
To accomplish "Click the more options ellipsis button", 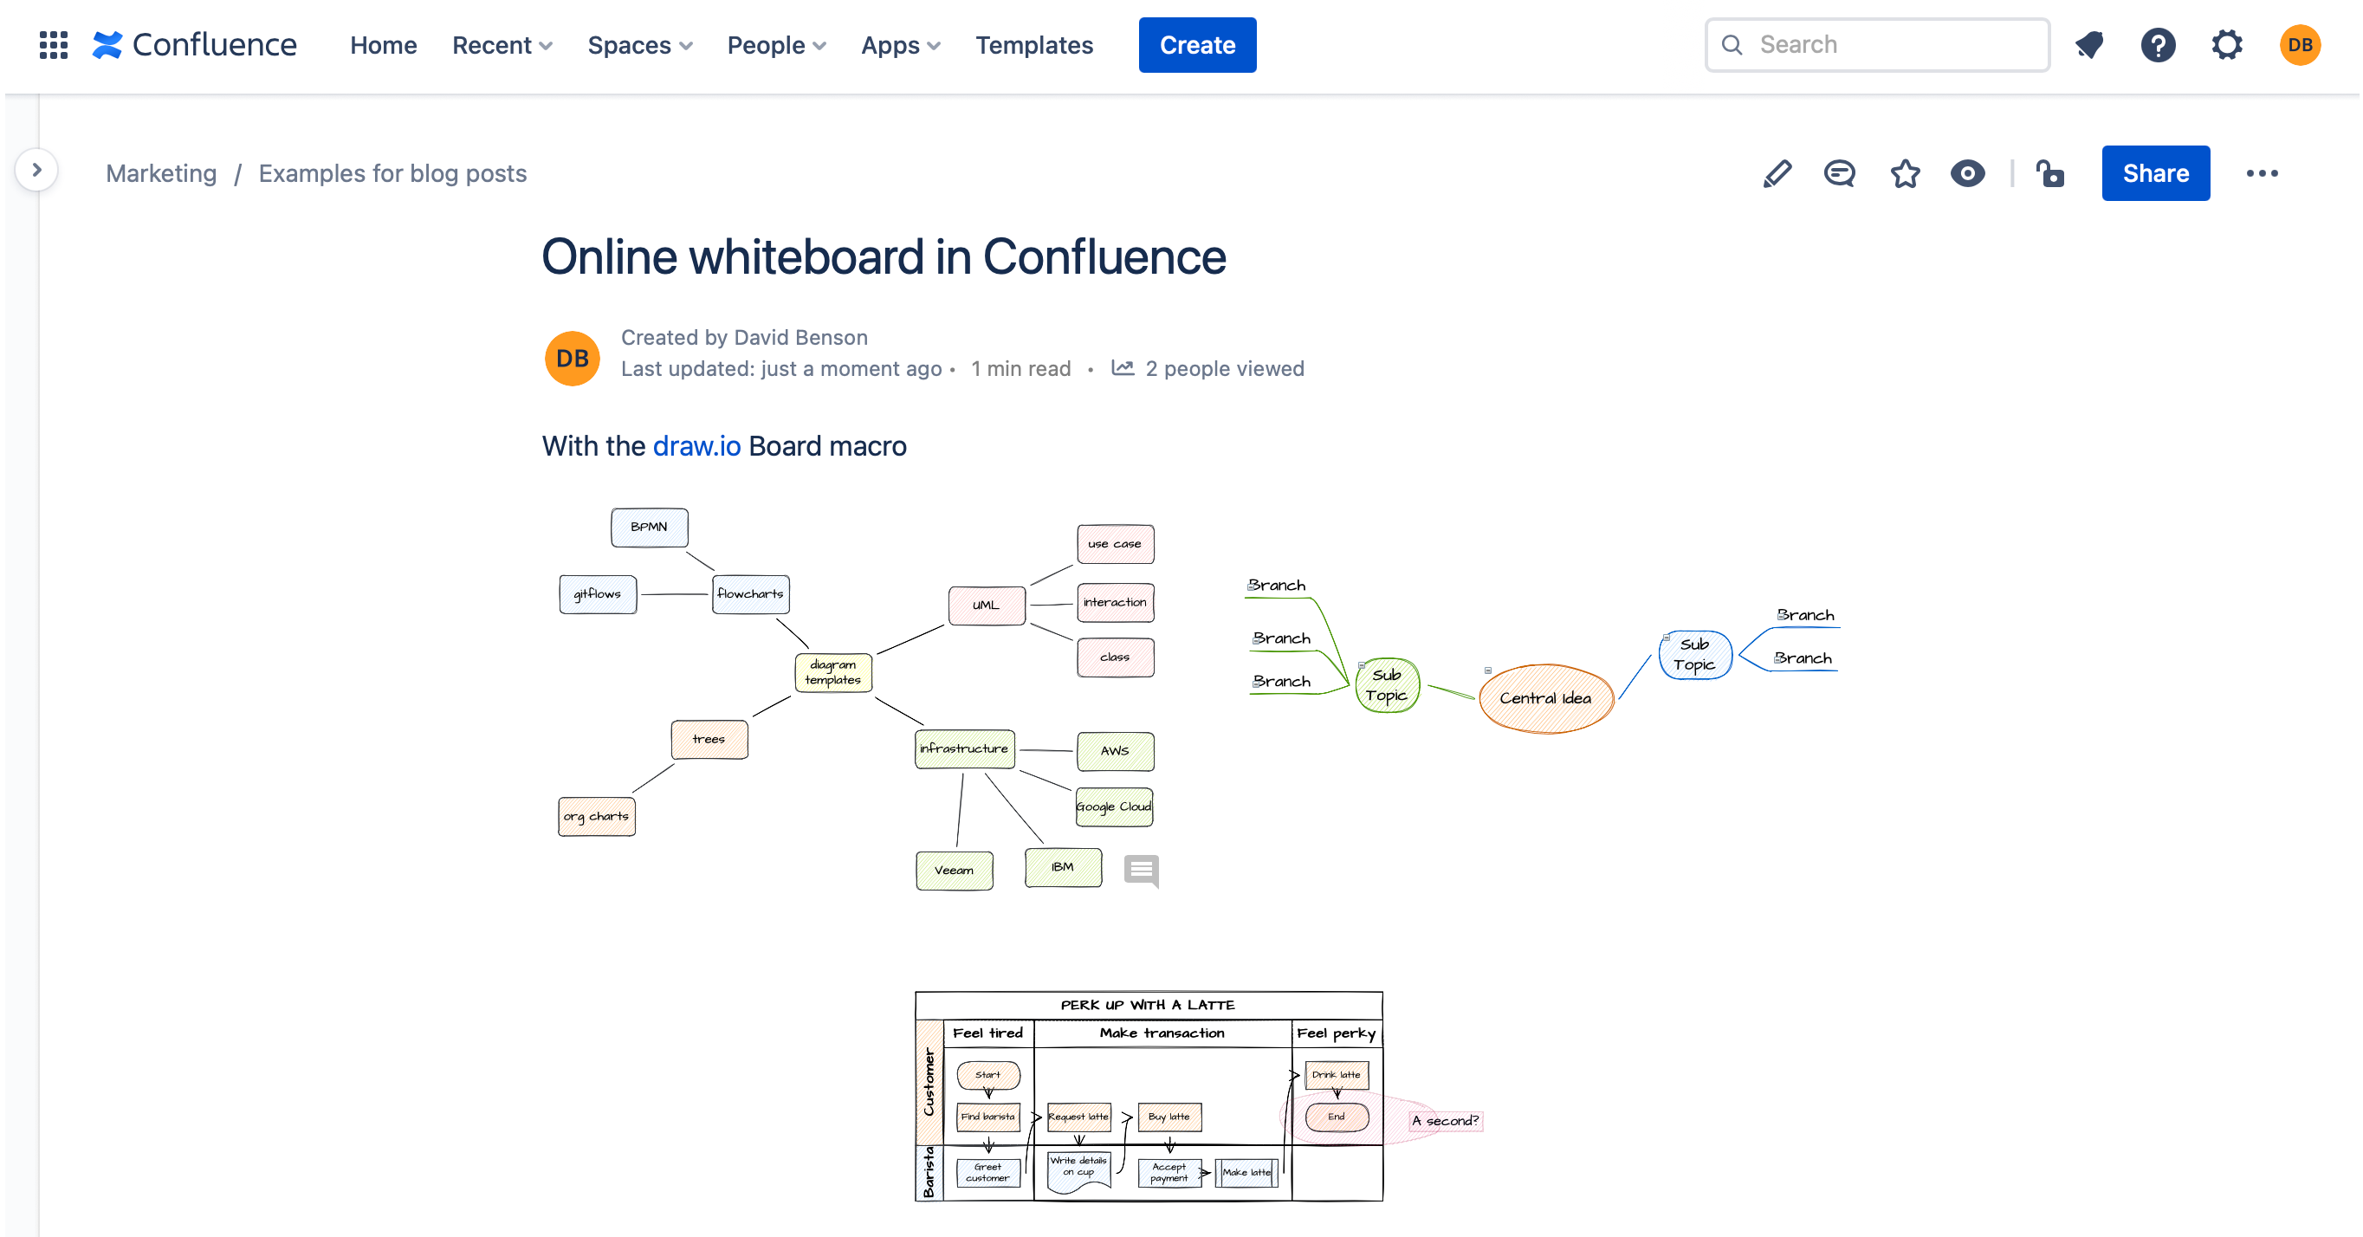I will 2262,173.
